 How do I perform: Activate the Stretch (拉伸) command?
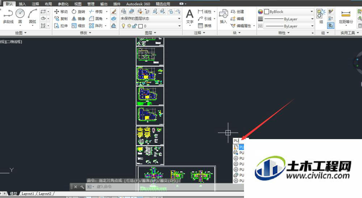61,26
